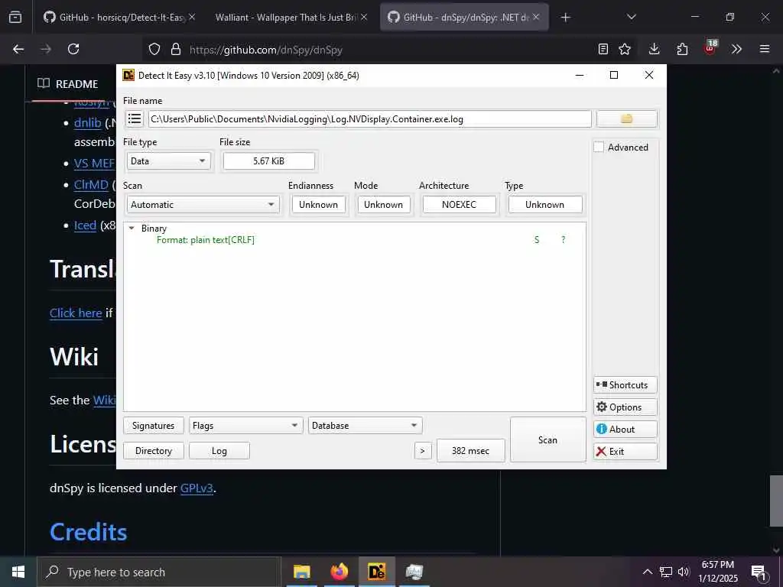This screenshot has height=587, width=783.
Task: Click the file path input field
Action: click(x=369, y=118)
